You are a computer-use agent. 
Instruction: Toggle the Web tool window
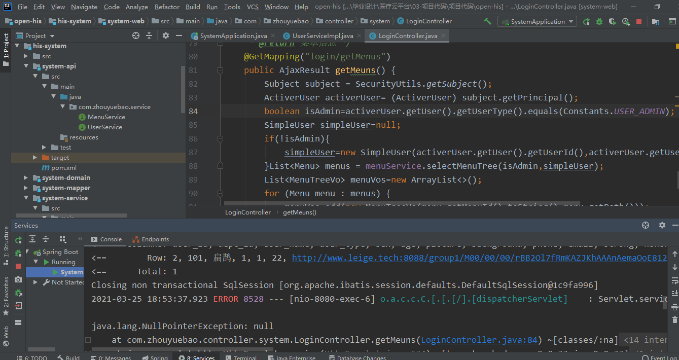tap(6, 335)
